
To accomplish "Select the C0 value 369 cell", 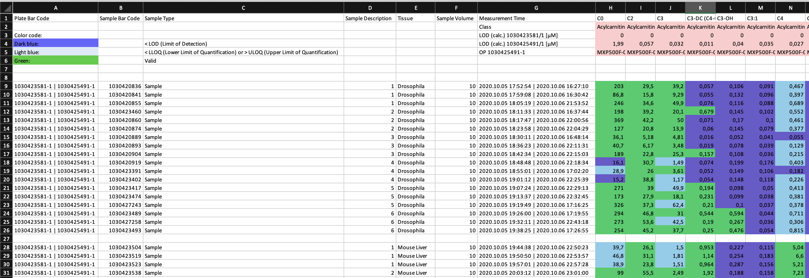I will pos(610,120).
